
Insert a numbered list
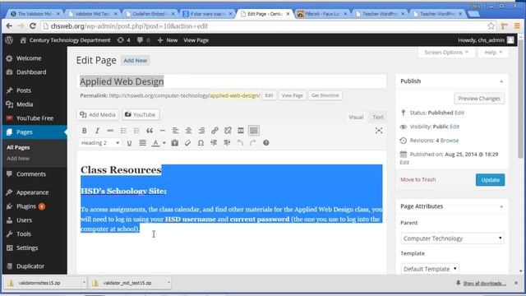(x=136, y=131)
